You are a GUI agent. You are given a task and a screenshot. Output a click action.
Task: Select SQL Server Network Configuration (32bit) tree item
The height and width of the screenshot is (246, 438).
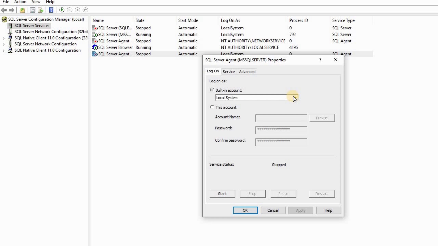coord(51,32)
